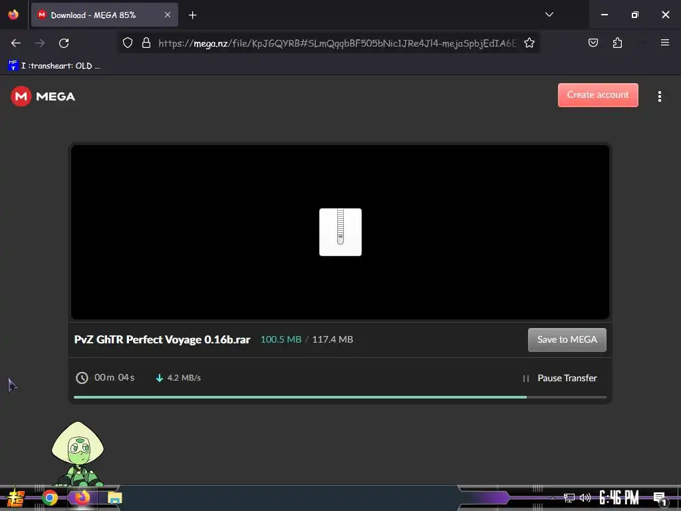The width and height of the screenshot is (681, 511).
Task: Click the download progress bar
Action: pyautogui.click(x=340, y=397)
